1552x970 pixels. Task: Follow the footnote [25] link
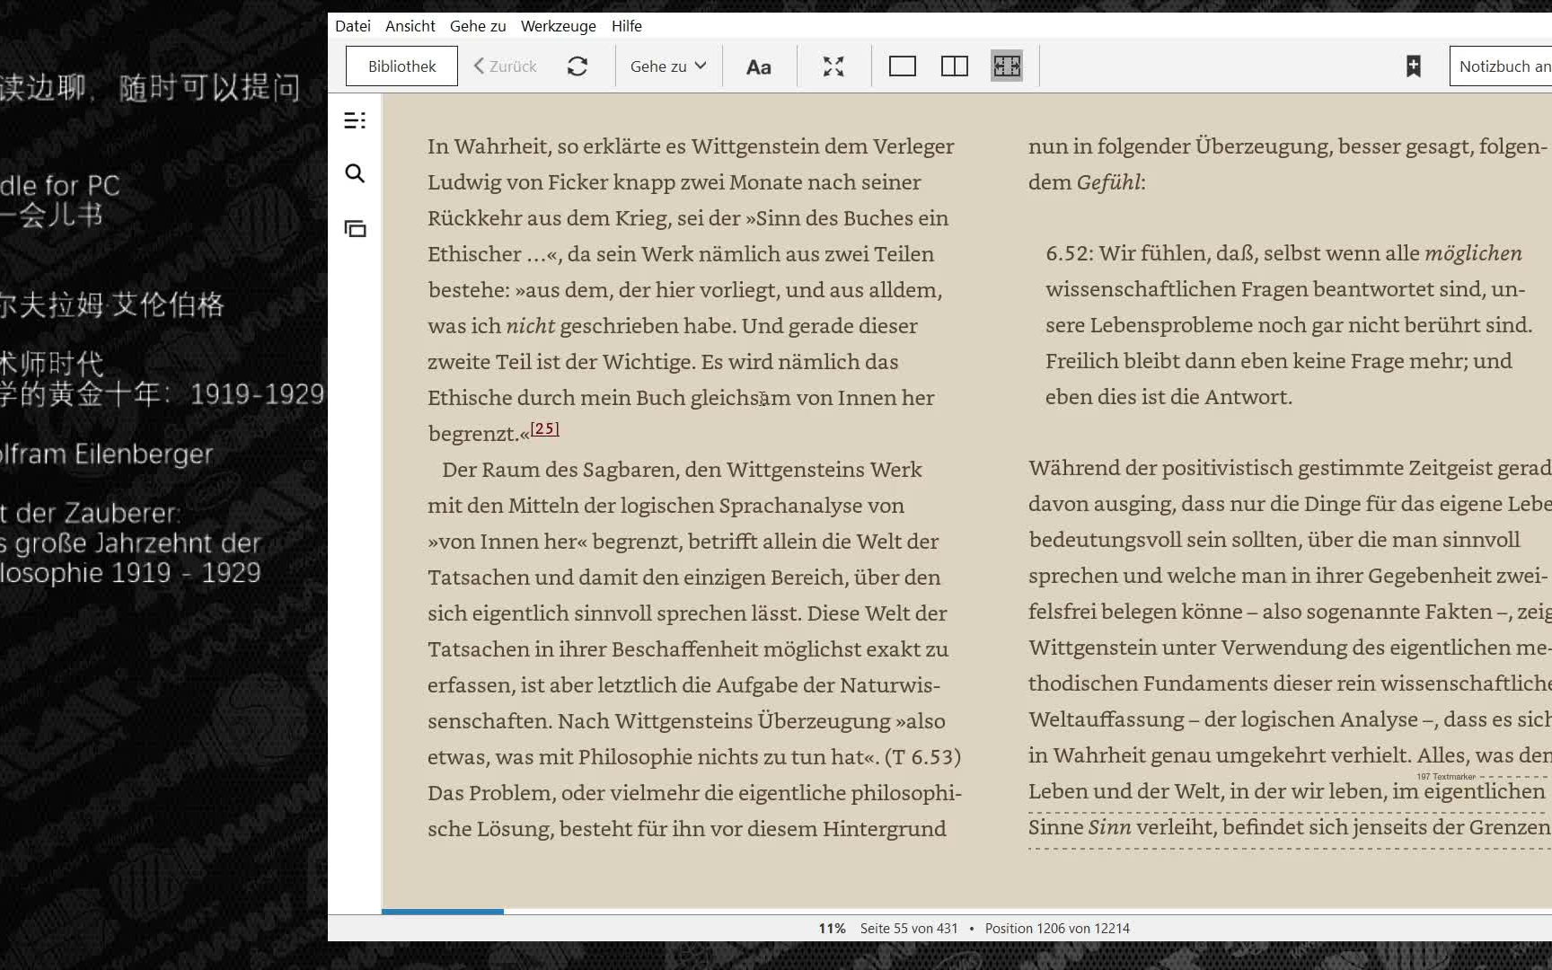(x=544, y=428)
